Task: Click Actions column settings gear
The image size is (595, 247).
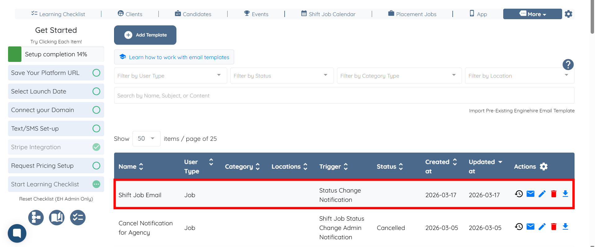Action: pyautogui.click(x=544, y=167)
